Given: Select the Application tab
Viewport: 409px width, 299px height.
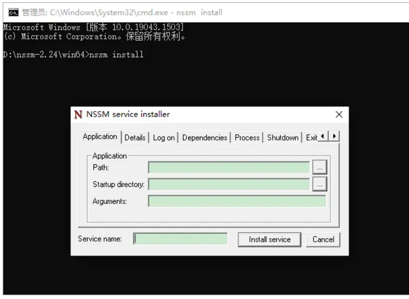Looking at the screenshot, I should click(100, 137).
